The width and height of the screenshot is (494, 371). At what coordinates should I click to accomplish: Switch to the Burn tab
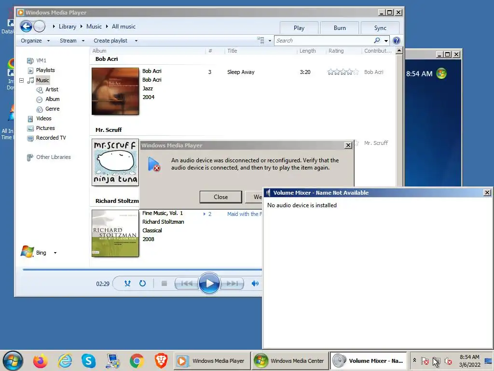pyautogui.click(x=339, y=28)
